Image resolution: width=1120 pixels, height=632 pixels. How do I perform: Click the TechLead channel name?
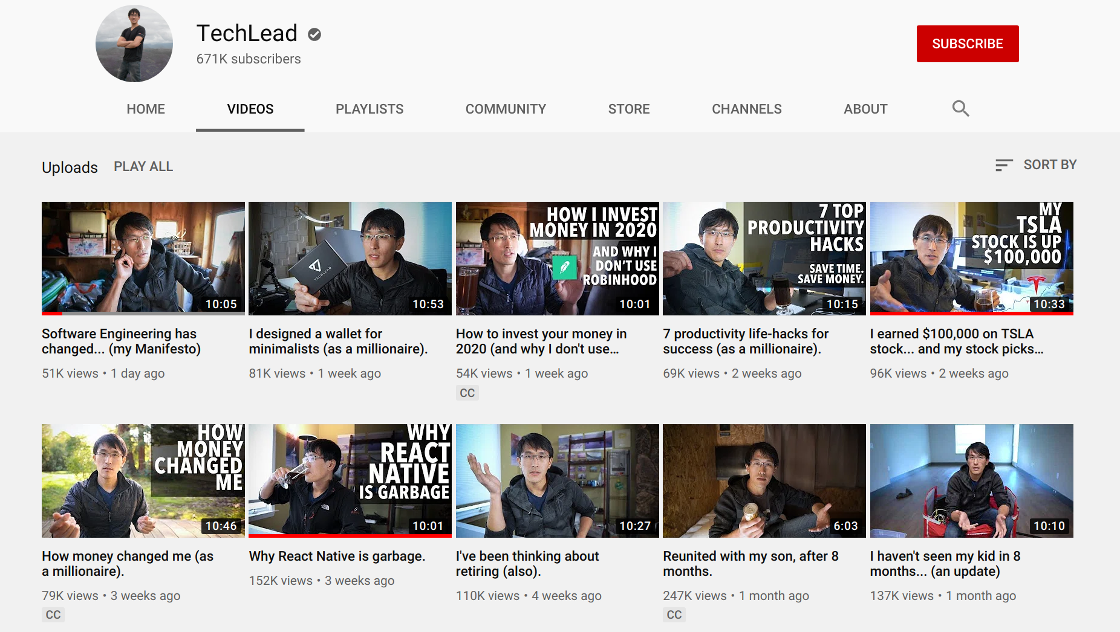click(x=247, y=33)
